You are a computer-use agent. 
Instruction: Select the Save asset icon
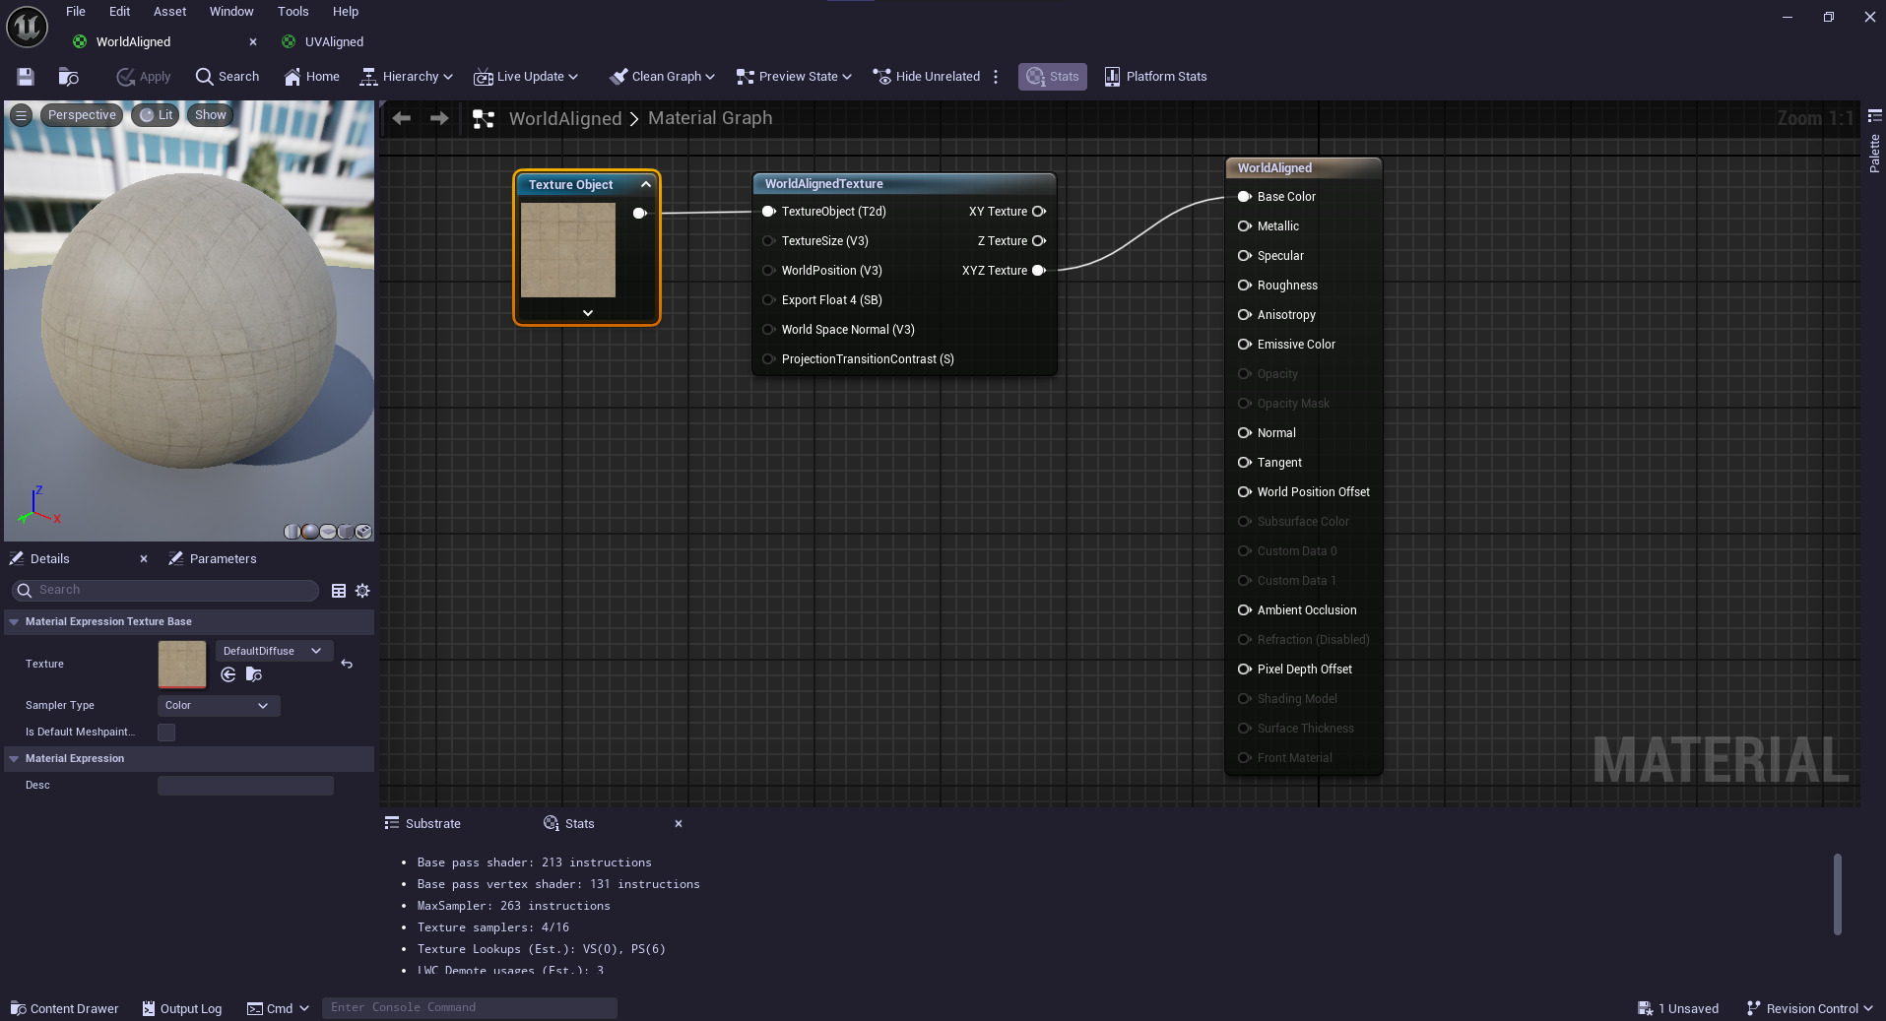[x=25, y=76]
